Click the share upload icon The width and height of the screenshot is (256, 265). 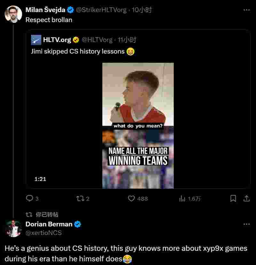(246, 199)
